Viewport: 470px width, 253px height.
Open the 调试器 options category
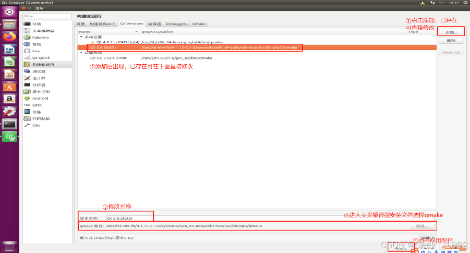click(47, 71)
